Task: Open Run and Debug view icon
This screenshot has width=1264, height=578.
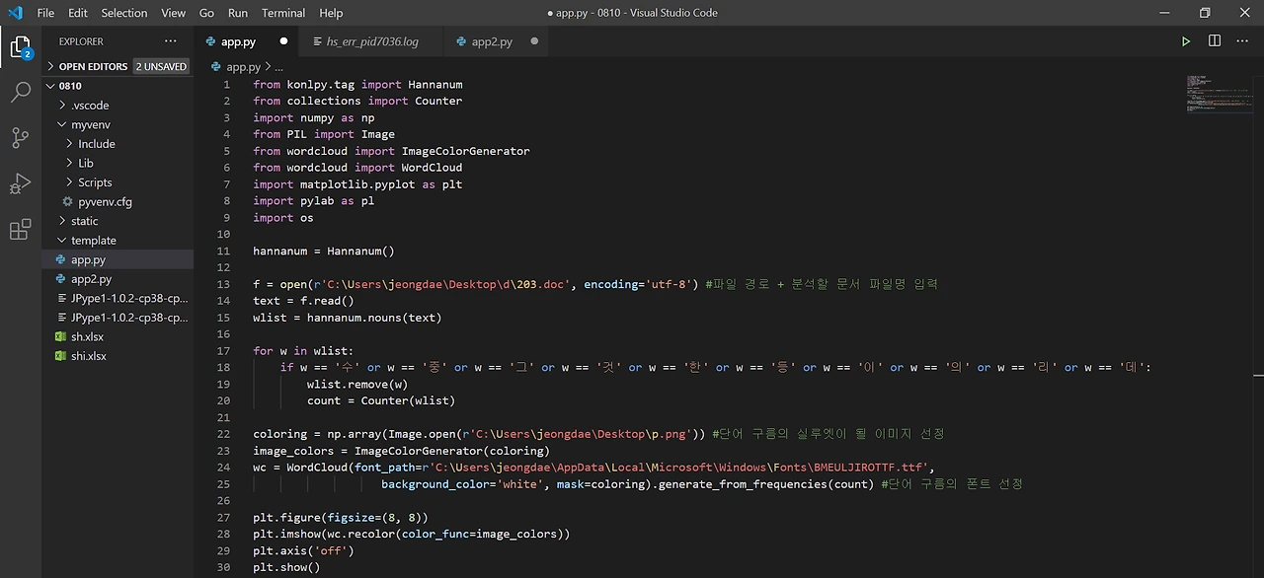Action: pyautogui.click(x=20, y=183)
